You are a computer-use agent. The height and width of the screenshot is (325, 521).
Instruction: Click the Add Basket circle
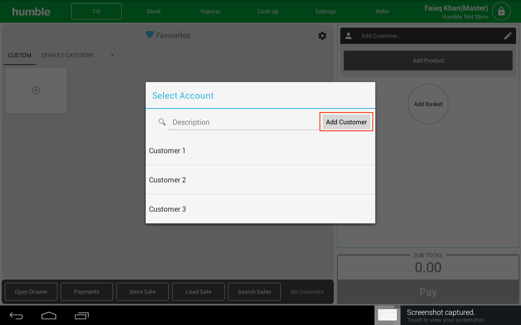coord(428,104)
